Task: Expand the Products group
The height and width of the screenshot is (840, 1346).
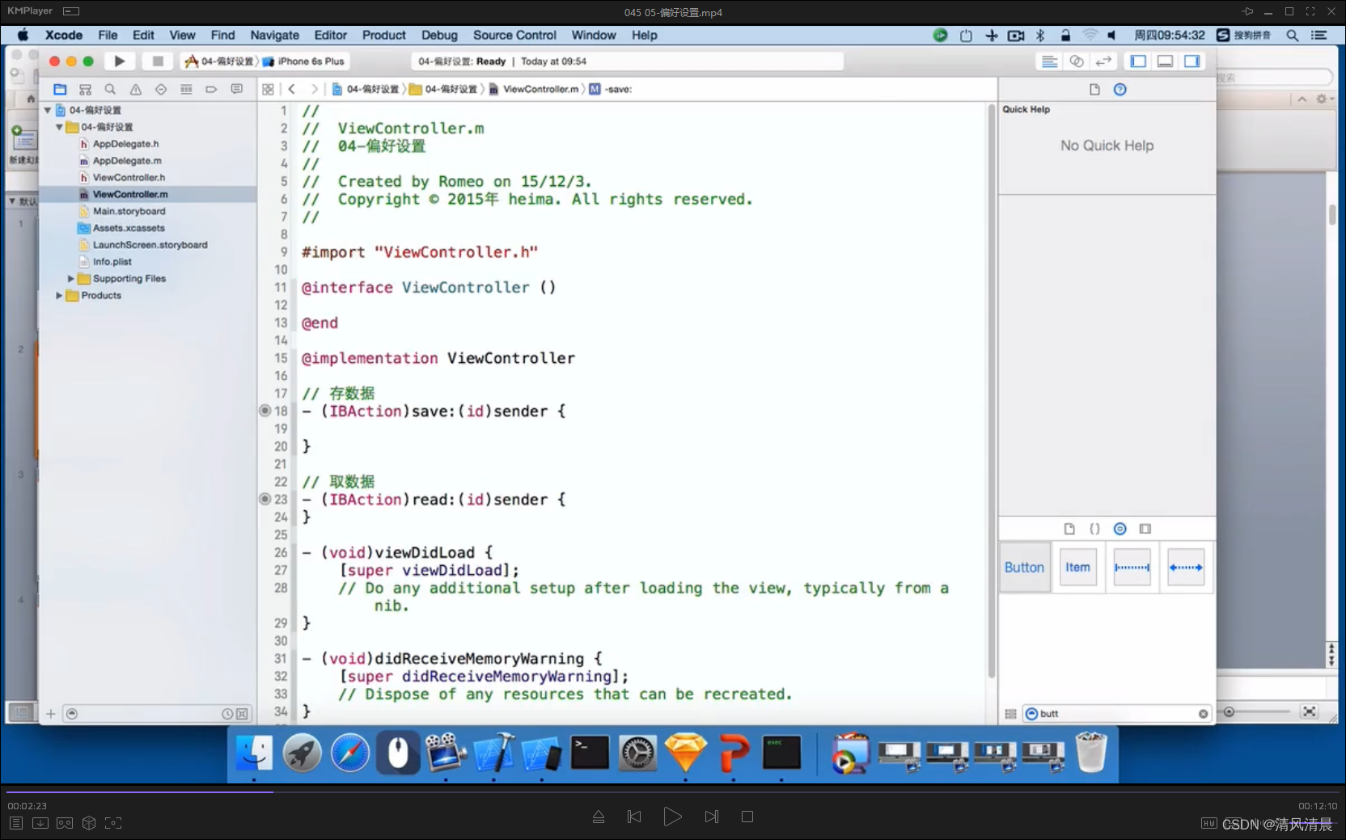Action: coord(59,296)
